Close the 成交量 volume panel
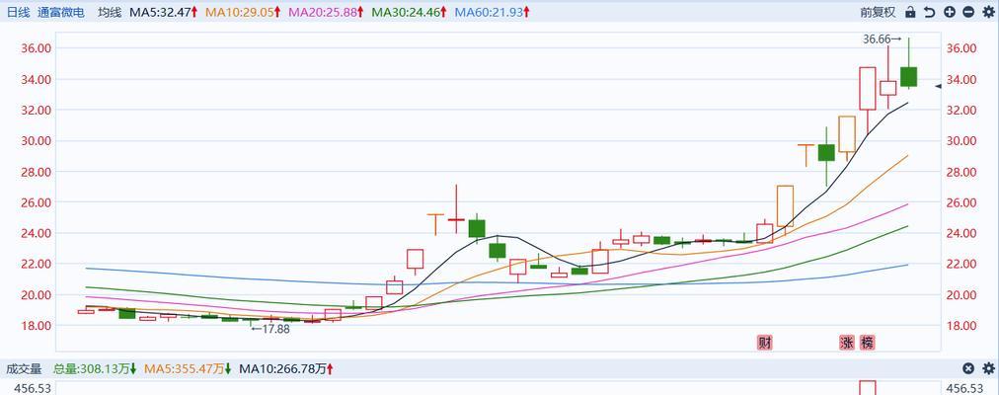 (x=968, y=368)
